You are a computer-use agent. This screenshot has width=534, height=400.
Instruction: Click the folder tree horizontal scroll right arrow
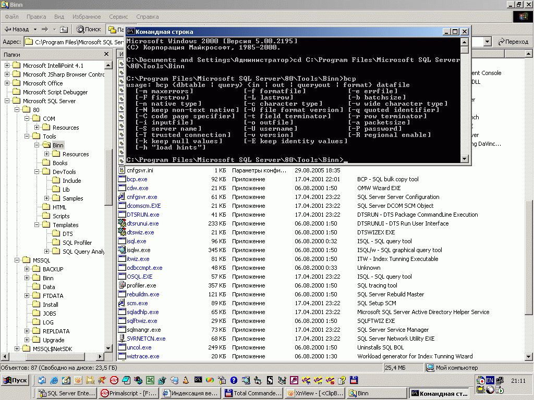coord(100,356)
